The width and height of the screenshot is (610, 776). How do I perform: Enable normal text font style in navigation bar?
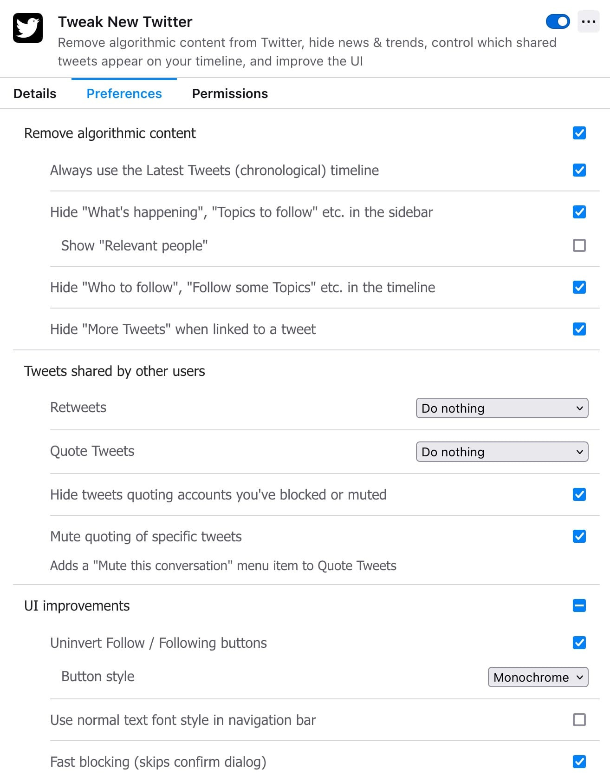579,720
